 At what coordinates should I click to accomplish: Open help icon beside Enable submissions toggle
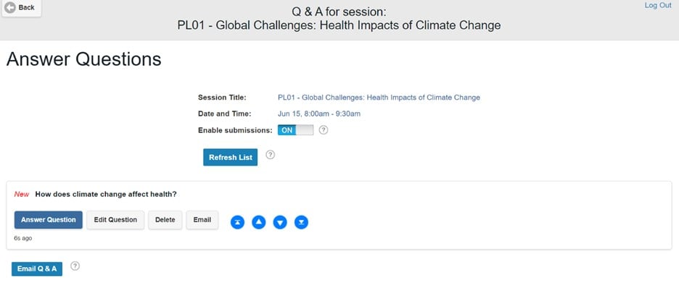[324, 130]
